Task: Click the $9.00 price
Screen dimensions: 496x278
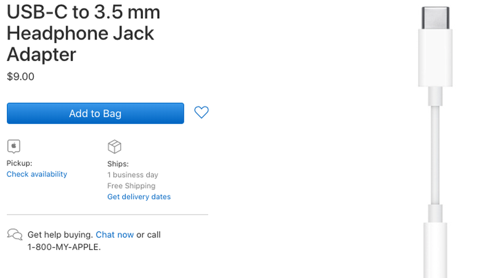Action: point(20,77)
